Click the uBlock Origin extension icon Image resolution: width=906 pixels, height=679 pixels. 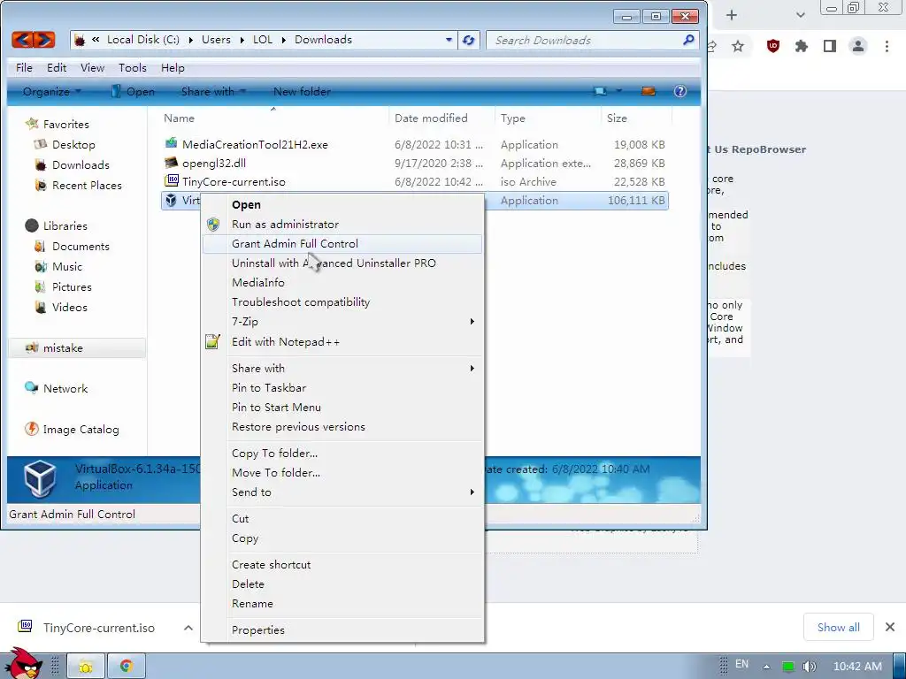[773, 46]
